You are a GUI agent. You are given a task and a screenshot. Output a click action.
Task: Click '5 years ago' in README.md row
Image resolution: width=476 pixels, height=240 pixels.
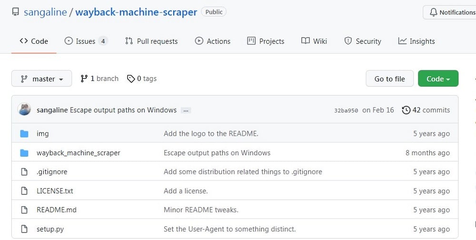(x=431, y=210)
